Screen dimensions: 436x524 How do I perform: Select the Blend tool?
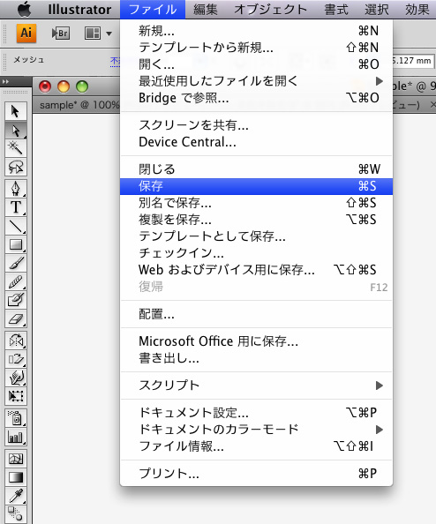pos(15,514)
